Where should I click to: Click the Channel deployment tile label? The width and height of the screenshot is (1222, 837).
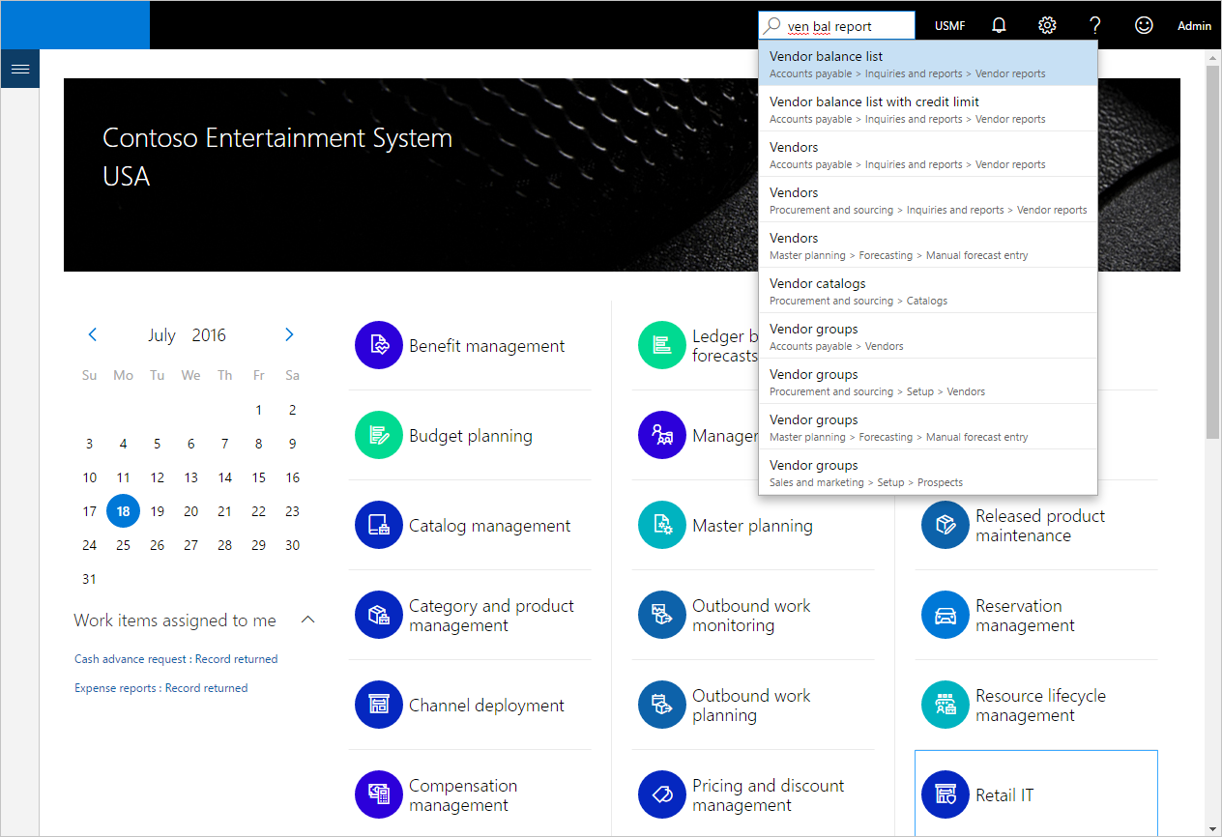486,706
